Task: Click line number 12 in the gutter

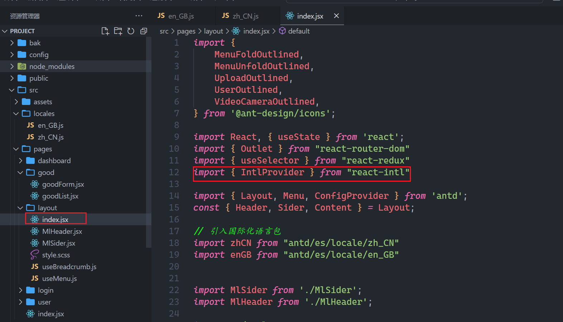Action: click(174, 172)
